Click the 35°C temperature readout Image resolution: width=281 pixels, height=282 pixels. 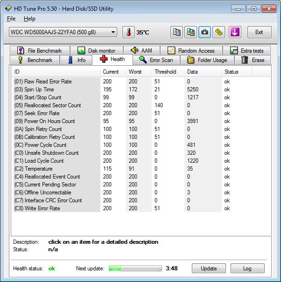(x=143, y=32)
